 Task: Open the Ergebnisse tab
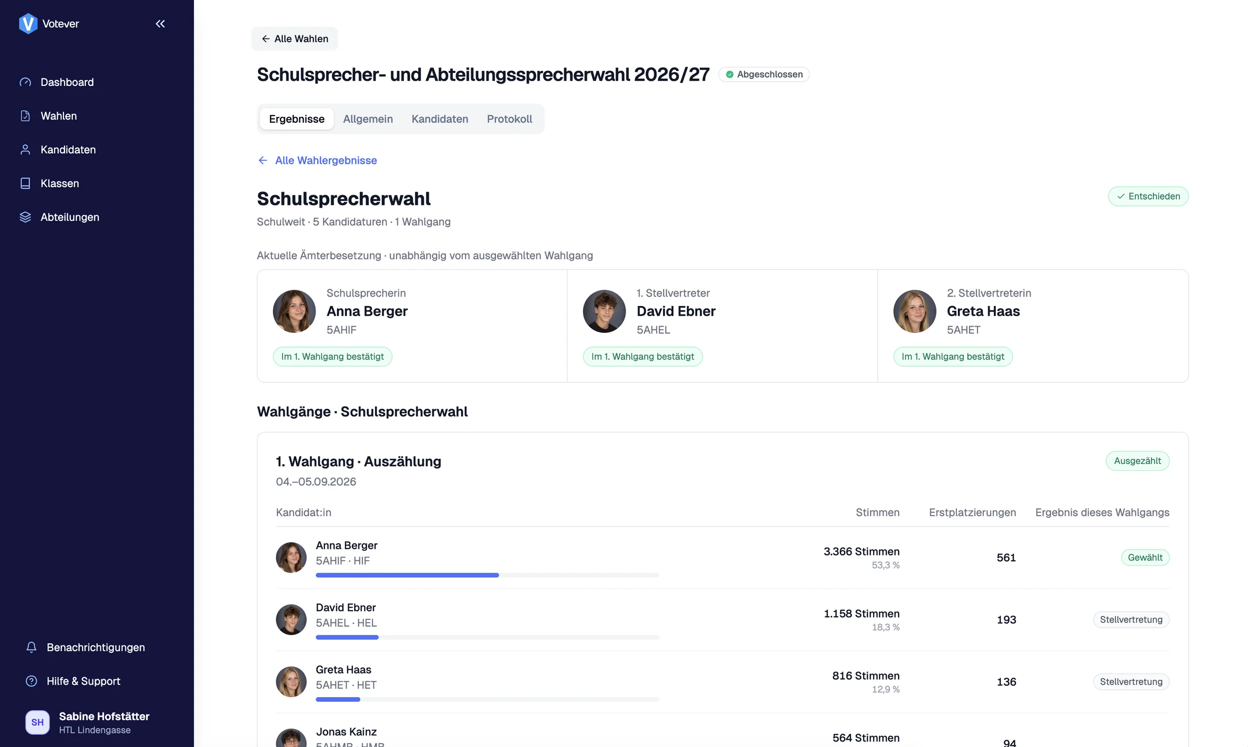(x=297, y=119)
